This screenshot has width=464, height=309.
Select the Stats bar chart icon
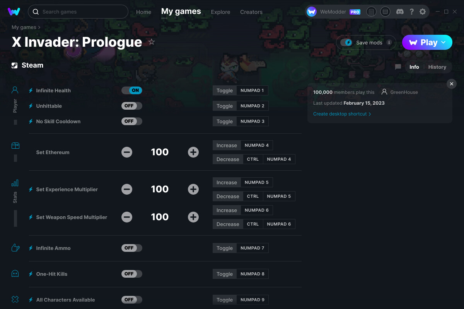15,183
